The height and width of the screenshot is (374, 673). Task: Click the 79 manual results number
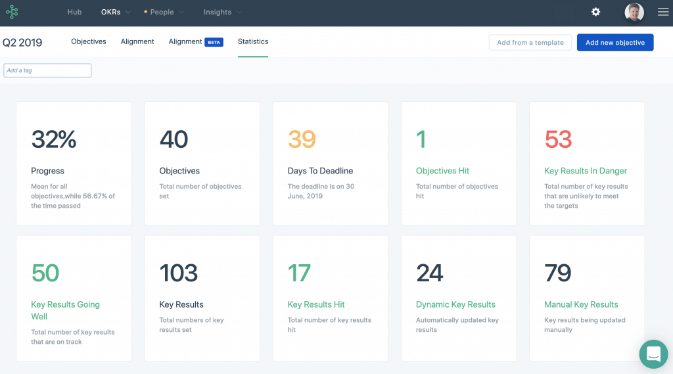pyautogui.click(x=557, y=273)
